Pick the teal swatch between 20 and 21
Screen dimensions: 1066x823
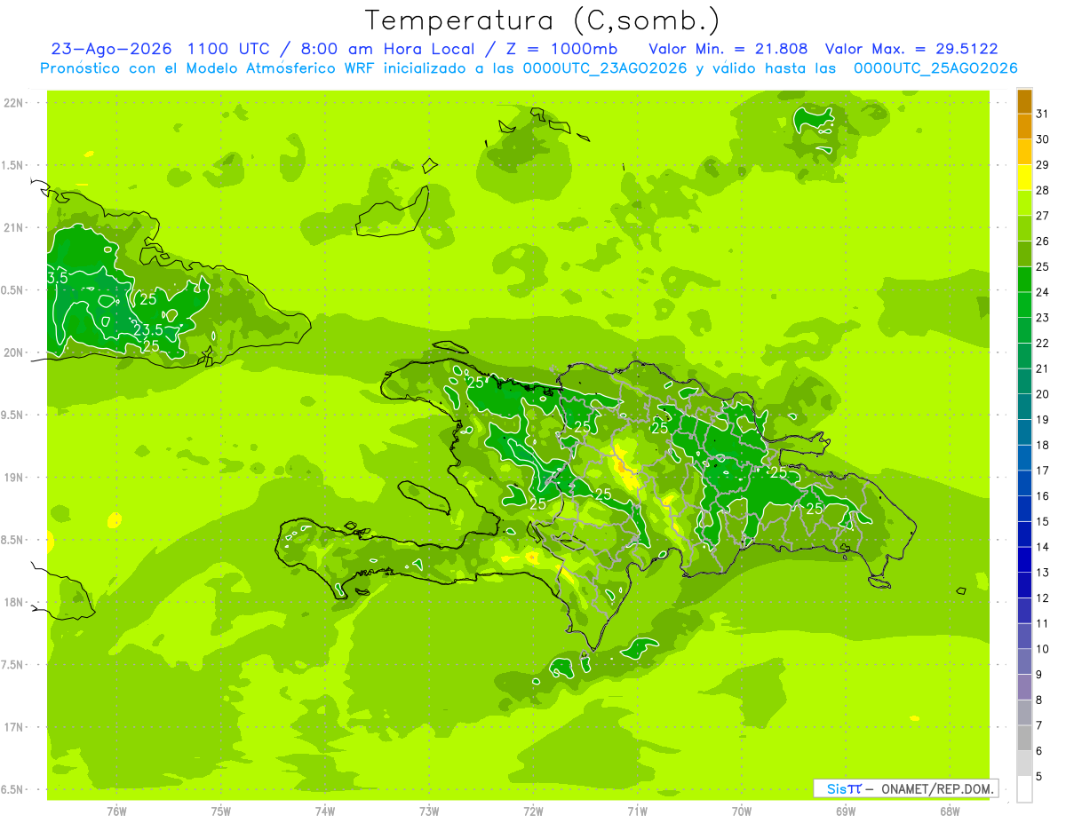click(x=1024, y=381)
